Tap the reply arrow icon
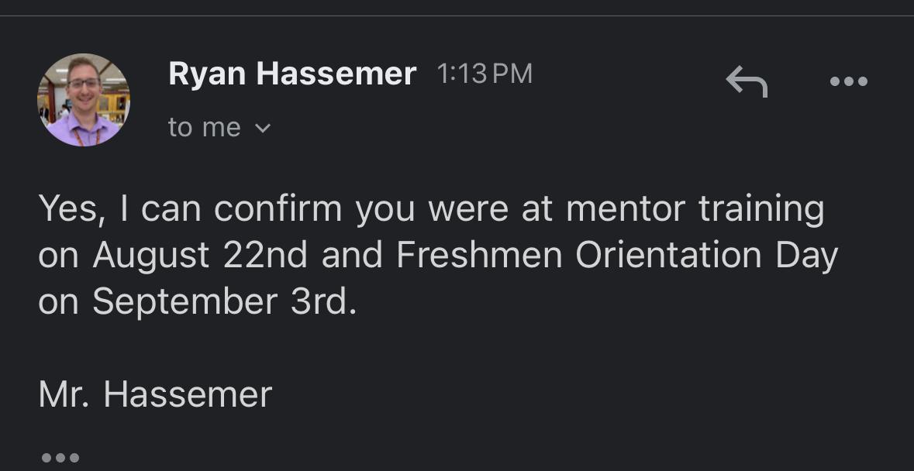914x471 pixels. pos(746,81)
